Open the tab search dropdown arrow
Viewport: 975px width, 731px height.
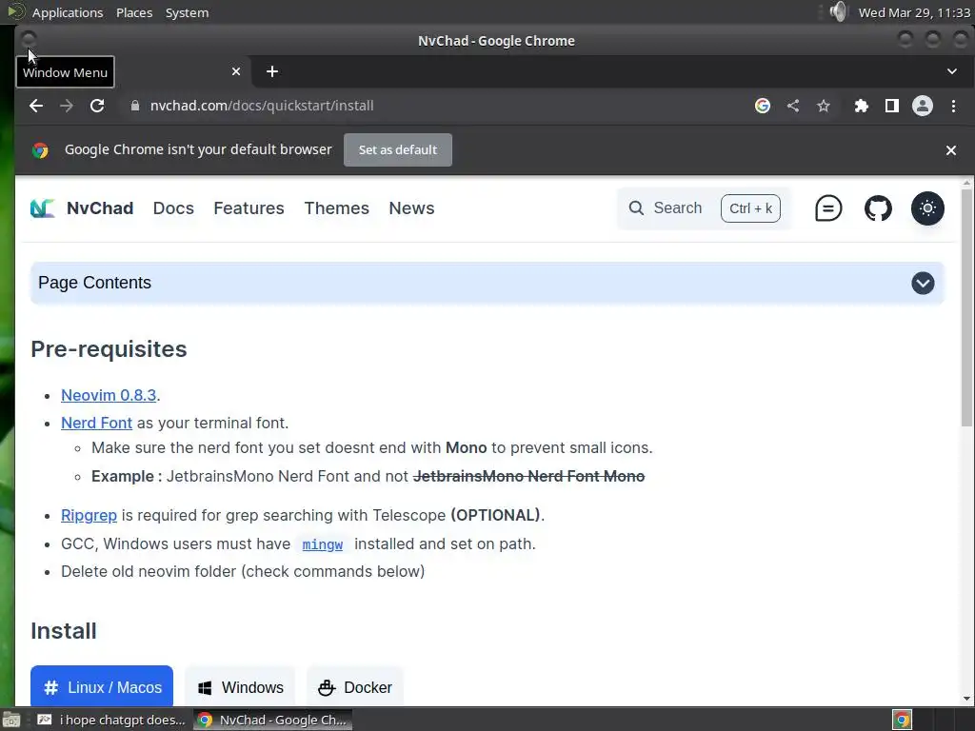click(x=952, y=71)
